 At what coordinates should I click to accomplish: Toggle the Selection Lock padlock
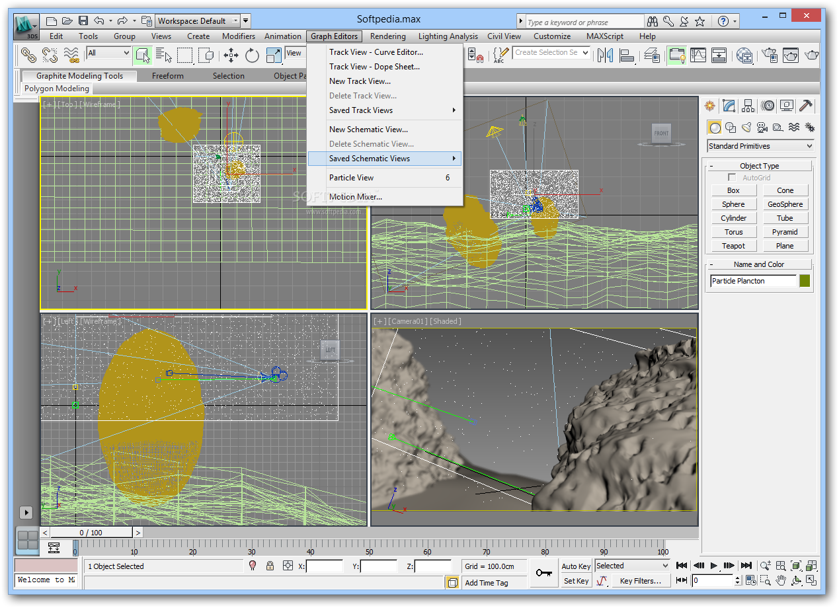point(270,566)
